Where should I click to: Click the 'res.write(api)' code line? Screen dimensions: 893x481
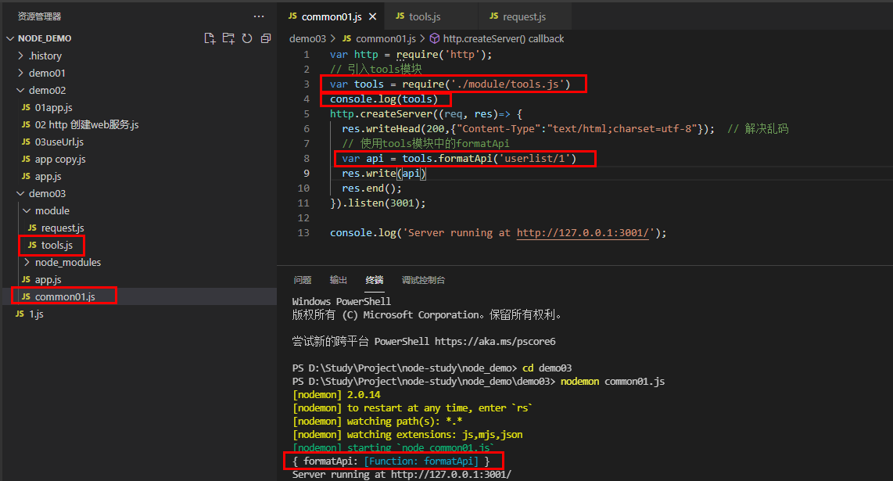[384, 174]
